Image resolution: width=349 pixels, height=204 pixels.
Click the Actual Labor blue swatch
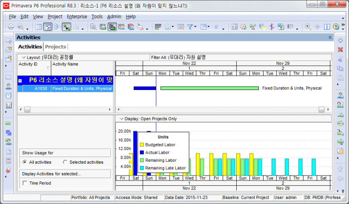[x=142, y=152]
